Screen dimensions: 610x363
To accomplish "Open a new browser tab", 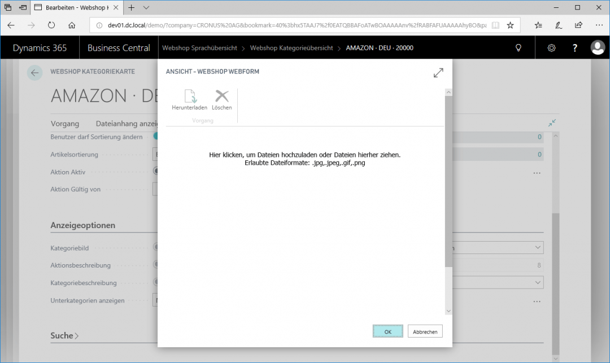I will (132, 7).
